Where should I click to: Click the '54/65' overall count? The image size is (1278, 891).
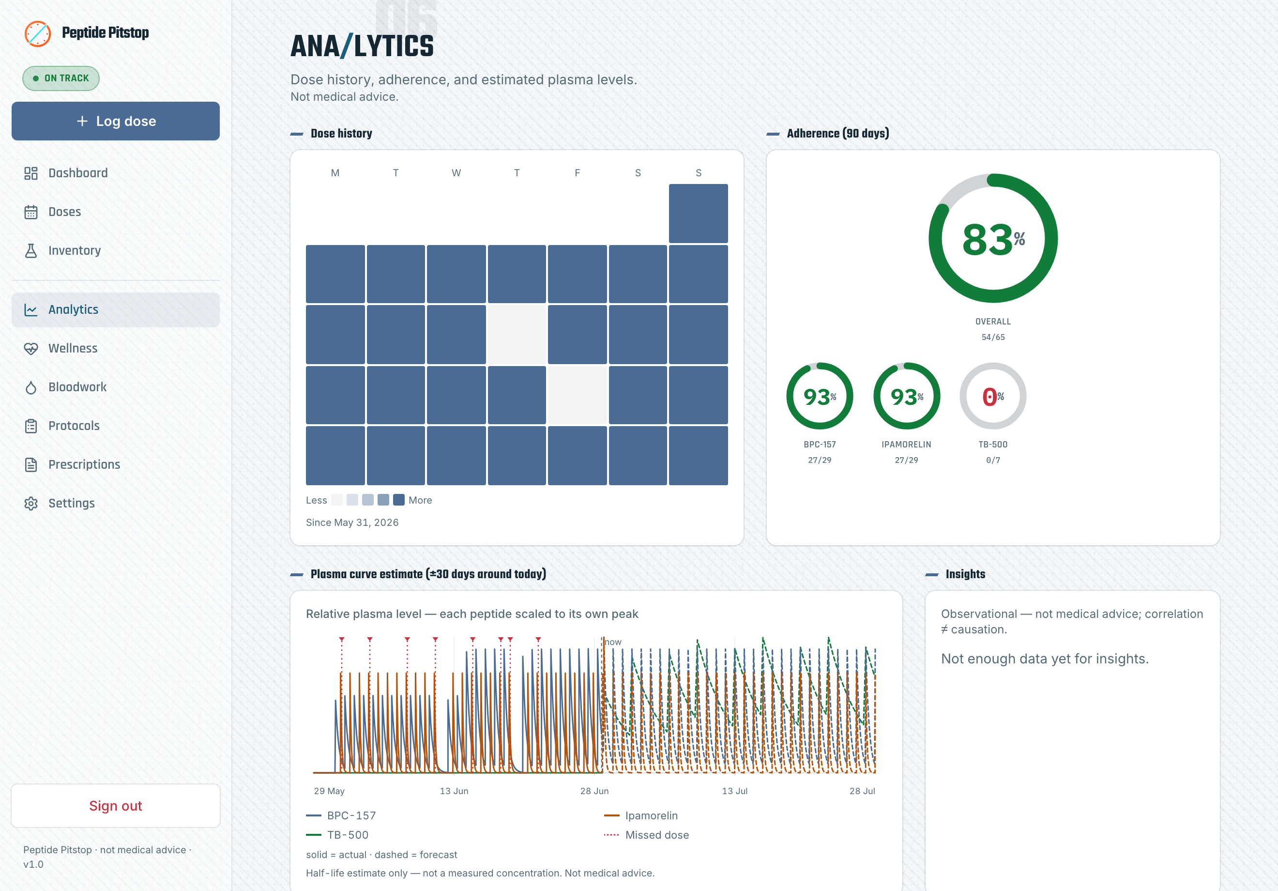(993, 338)
